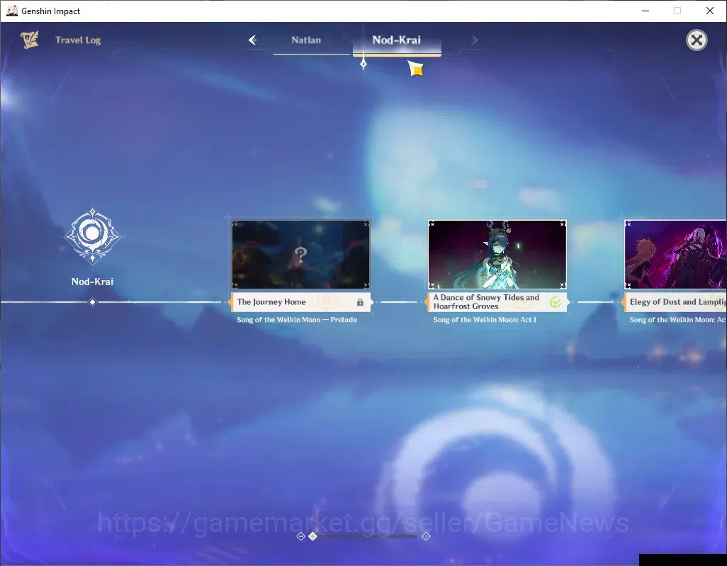Go to previous region with left arrow

point(253,40)
